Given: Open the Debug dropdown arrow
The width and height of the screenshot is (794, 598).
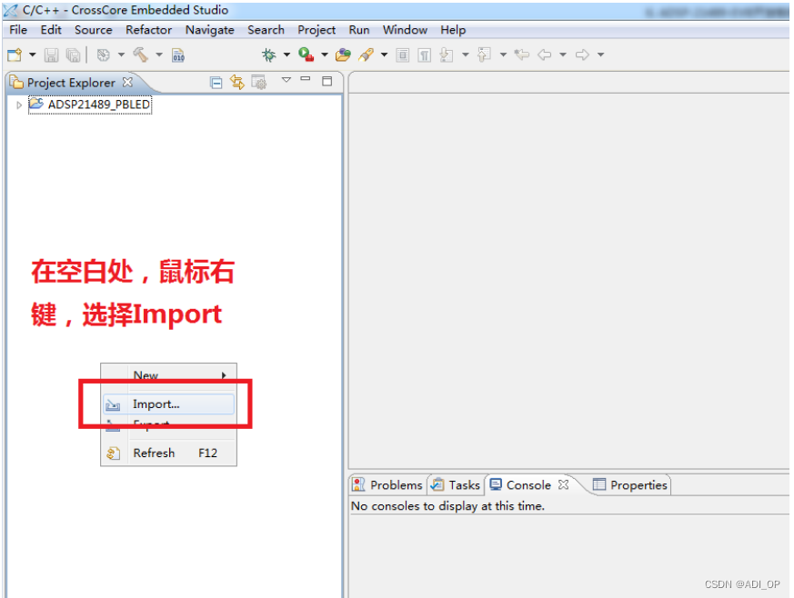Looking at the screenshot, I should [x=286, y=55].
